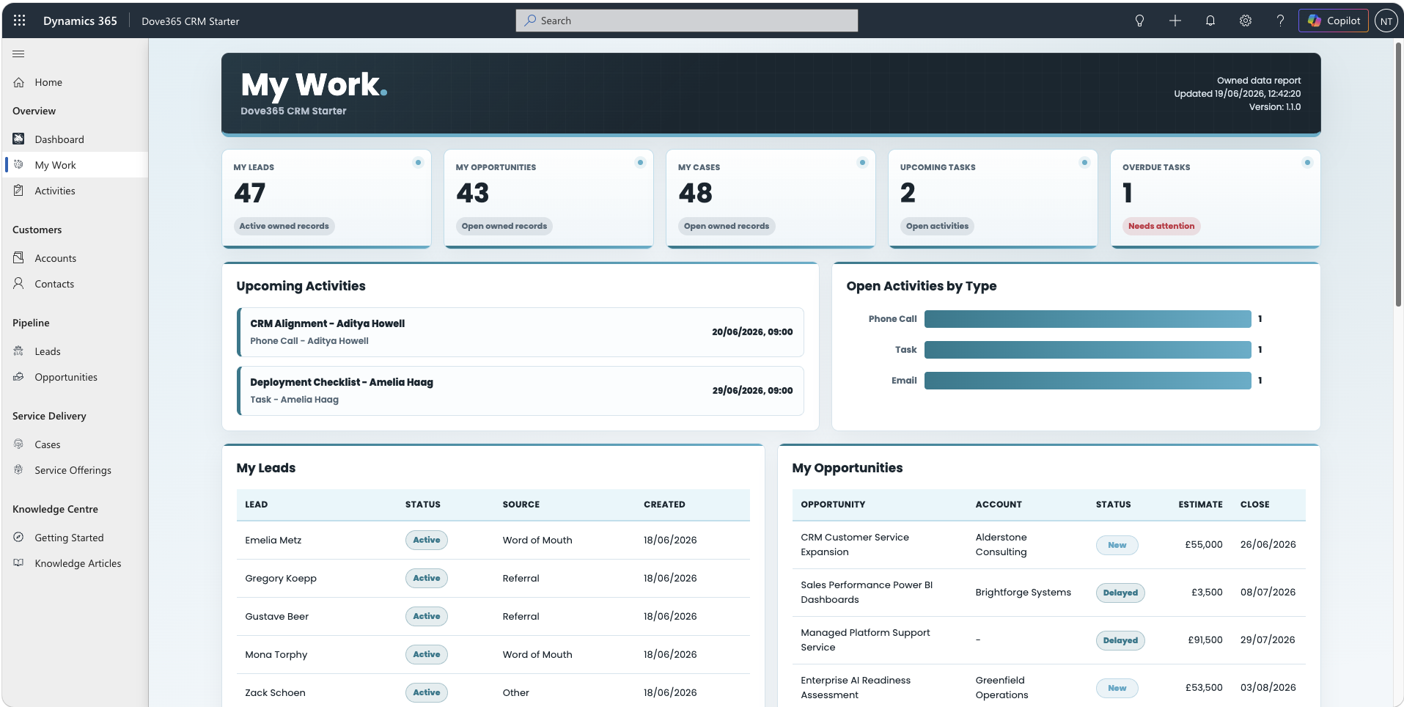Click the Open activities pill
The image size is (1404, 707).
[937, 226]
